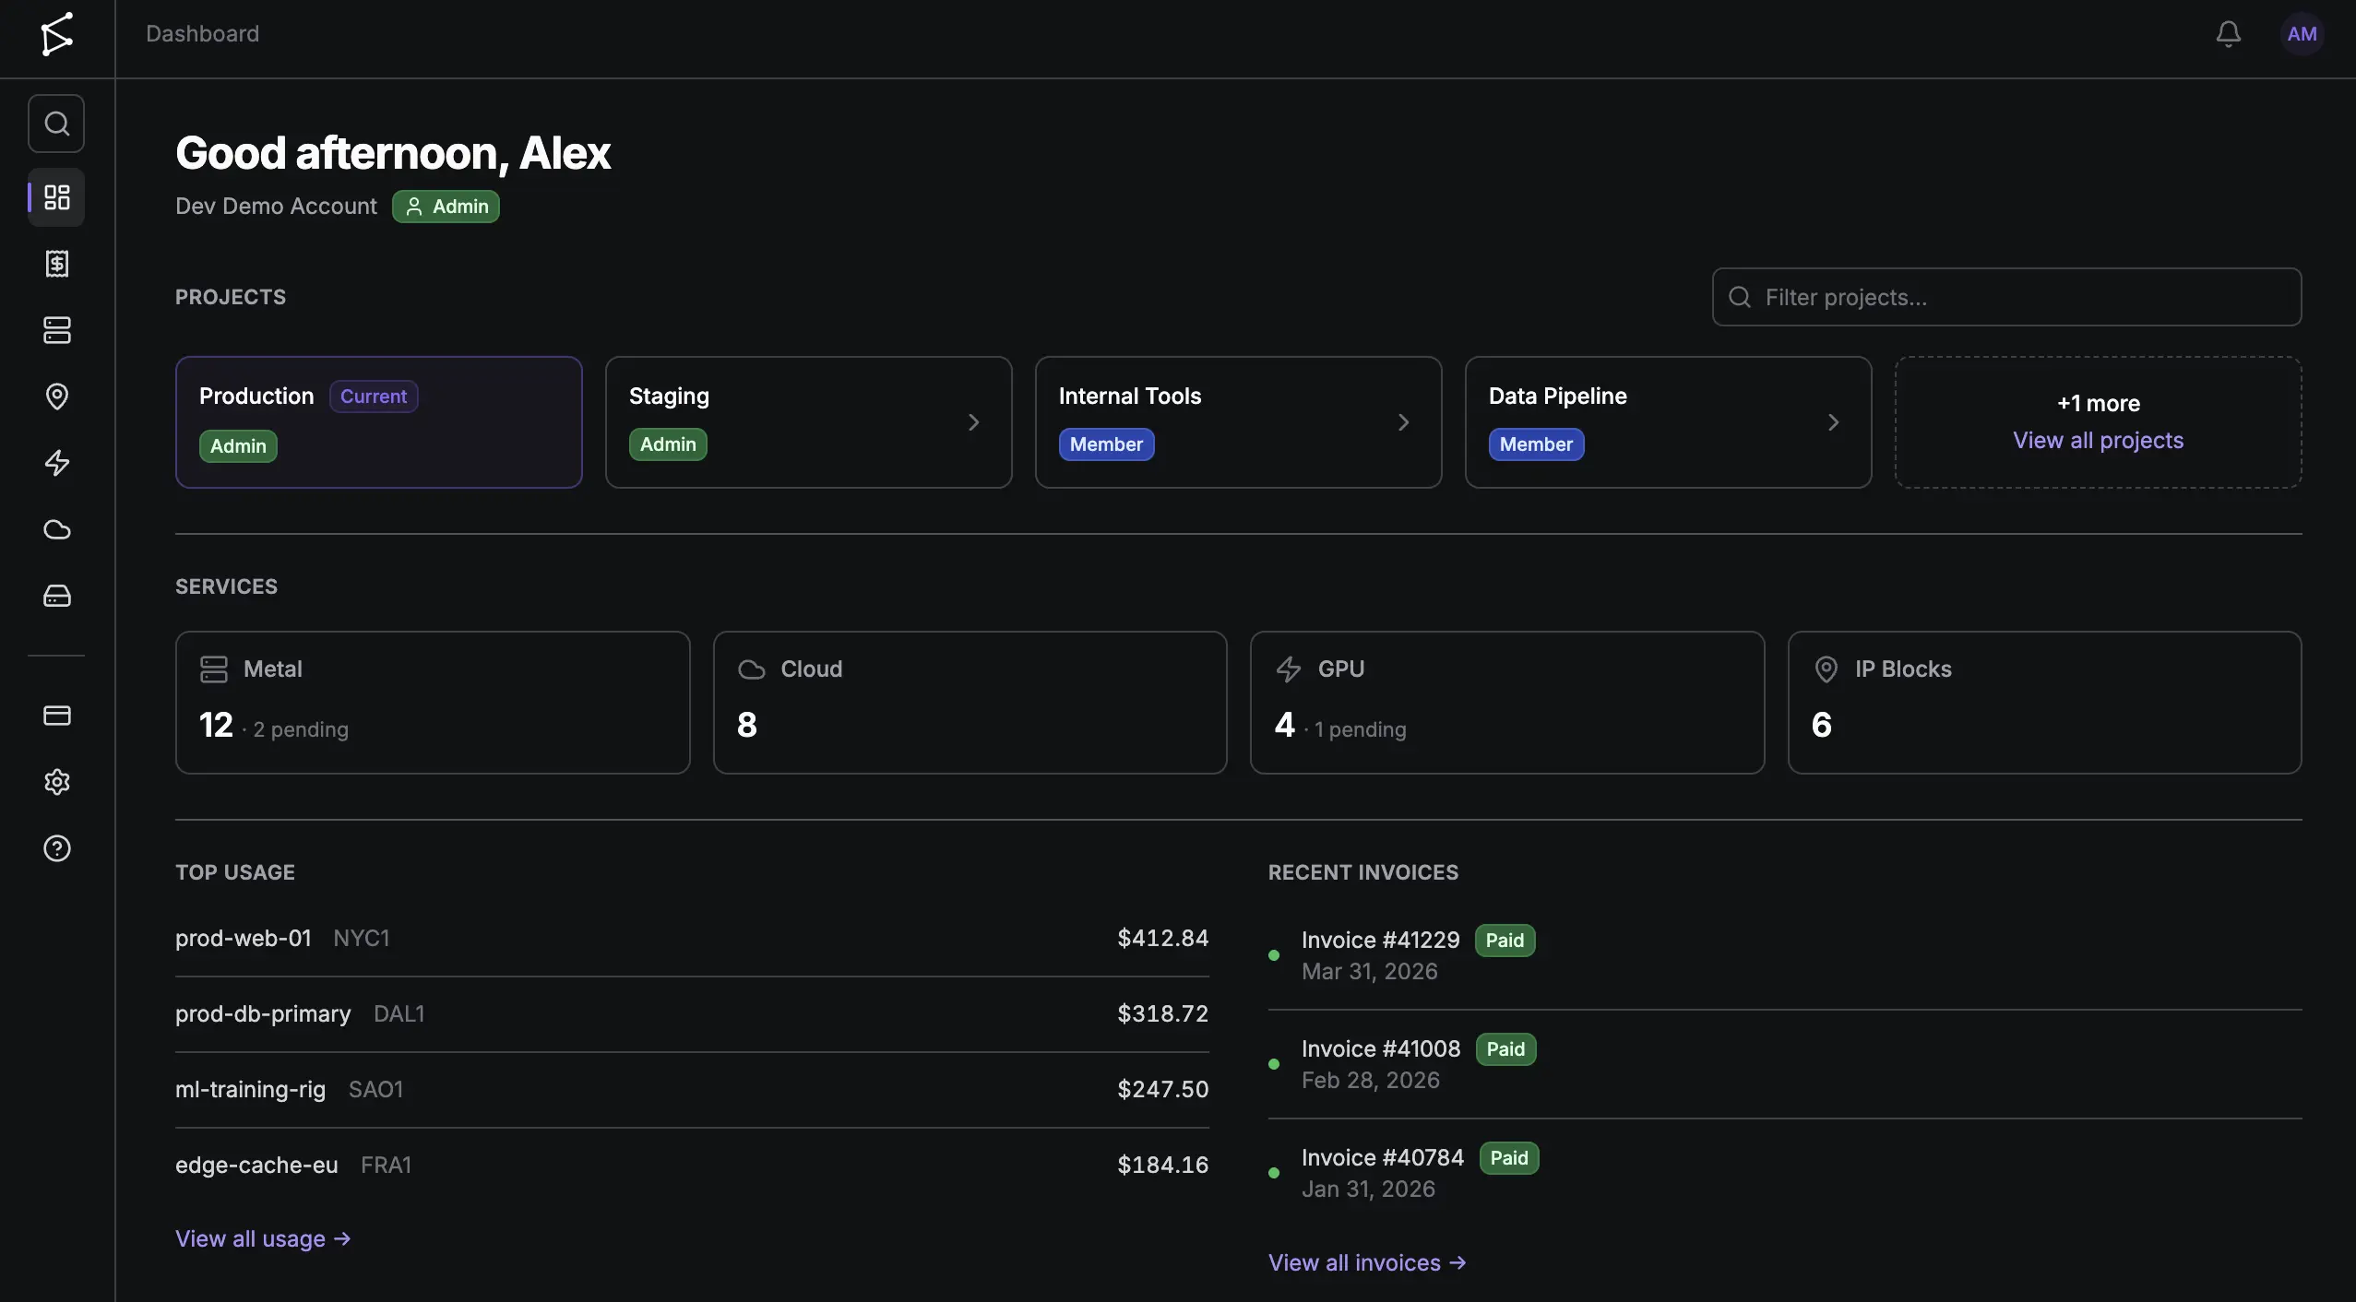2356x1302 pixels.
Task: Click View all projects link
Action: coord(2098,441)
